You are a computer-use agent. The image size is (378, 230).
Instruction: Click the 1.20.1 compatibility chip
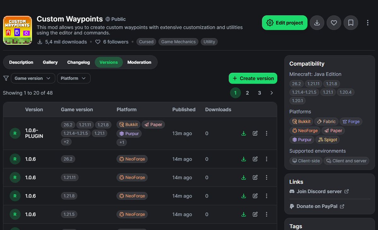(x=298, y=101)
